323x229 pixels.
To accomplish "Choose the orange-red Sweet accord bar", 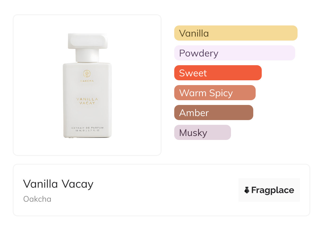I will point(218,73).
